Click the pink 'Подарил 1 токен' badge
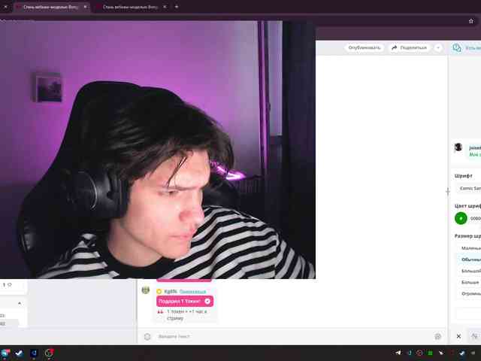This screenshot has height=361, width=481. [185, 301]
